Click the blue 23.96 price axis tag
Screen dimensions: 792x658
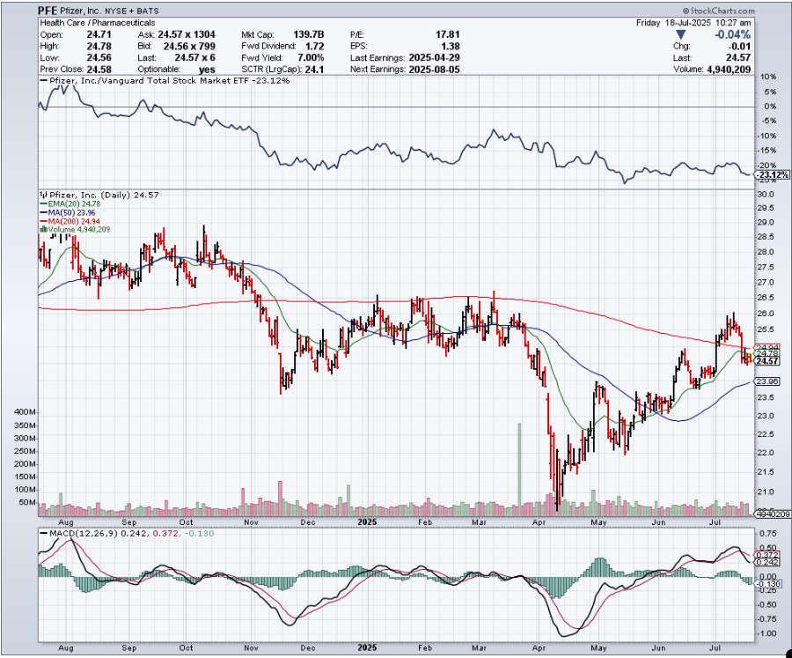coord(767,381)
